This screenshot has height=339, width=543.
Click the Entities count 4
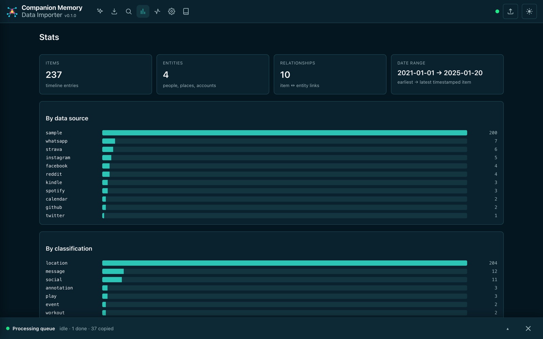point(166,75)
